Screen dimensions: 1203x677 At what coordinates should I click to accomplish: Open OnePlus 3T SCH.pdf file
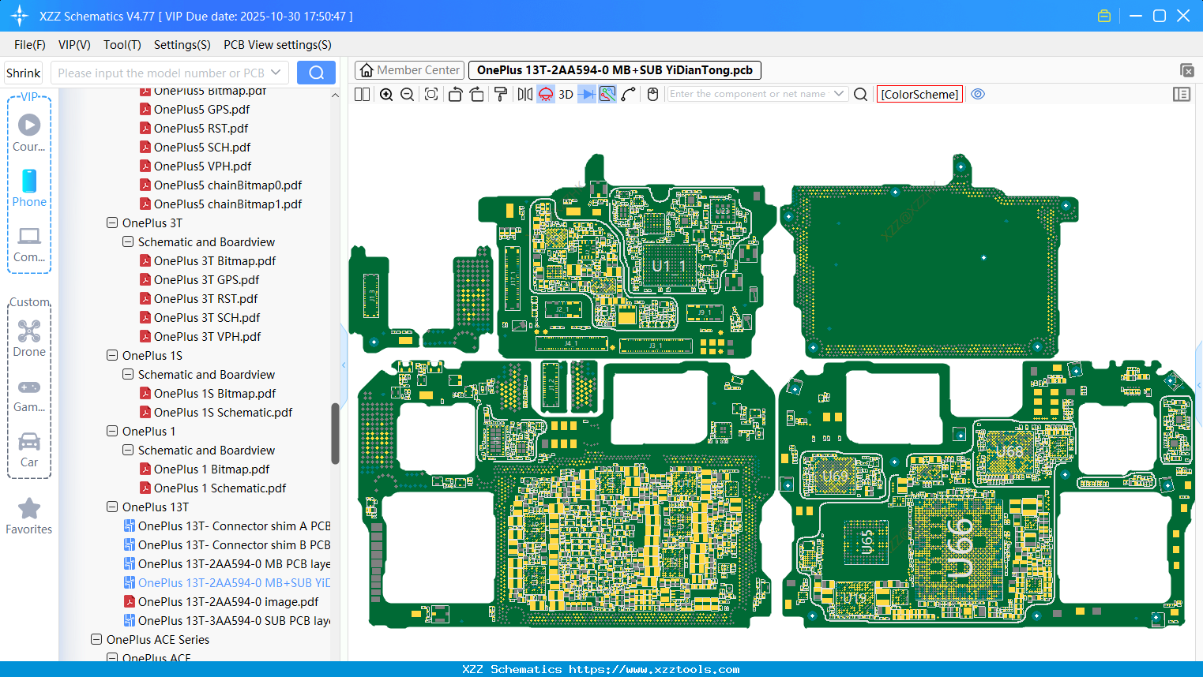[x=206, y=318]
